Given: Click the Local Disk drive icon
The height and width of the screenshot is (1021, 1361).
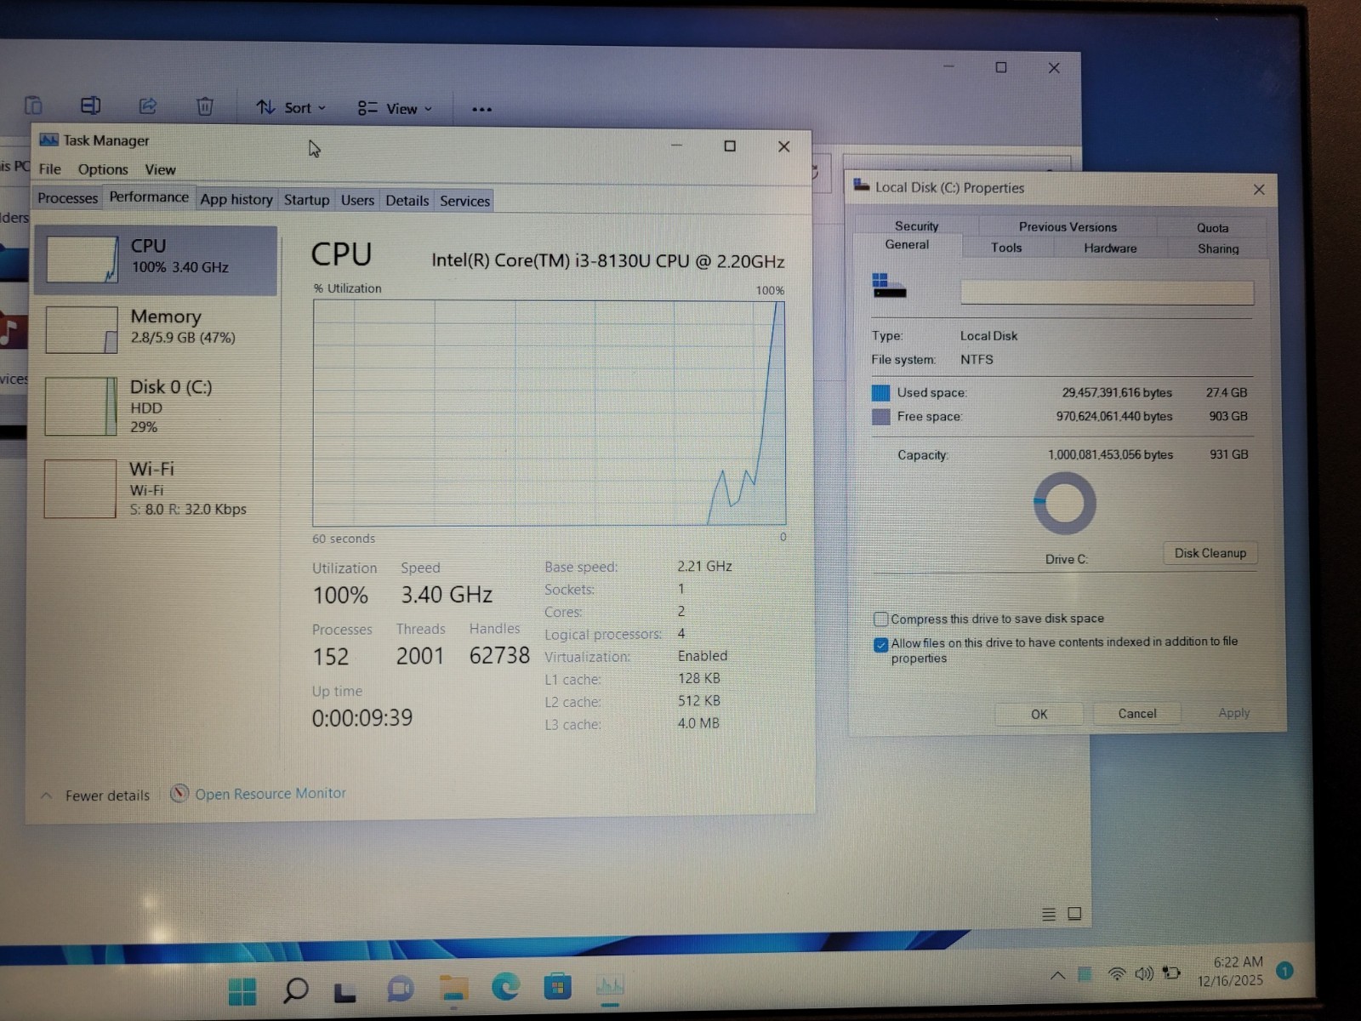Looking at the screenshot, I should [889, 286].
